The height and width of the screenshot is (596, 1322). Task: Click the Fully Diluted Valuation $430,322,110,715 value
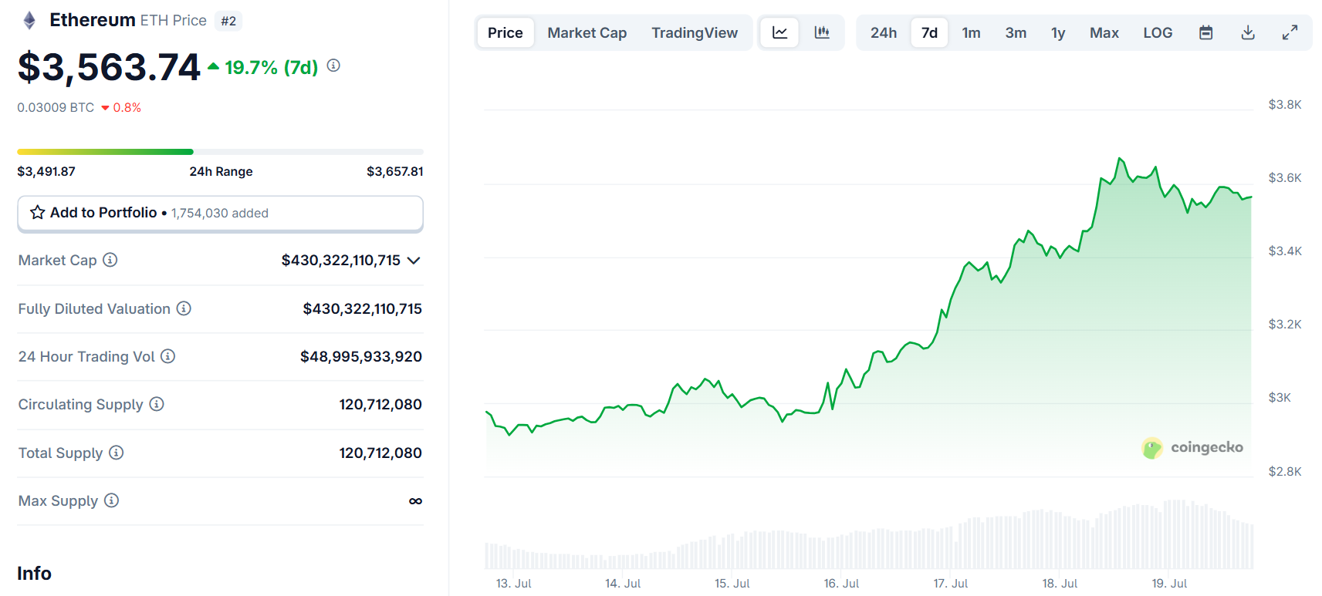tap(362, 308)
